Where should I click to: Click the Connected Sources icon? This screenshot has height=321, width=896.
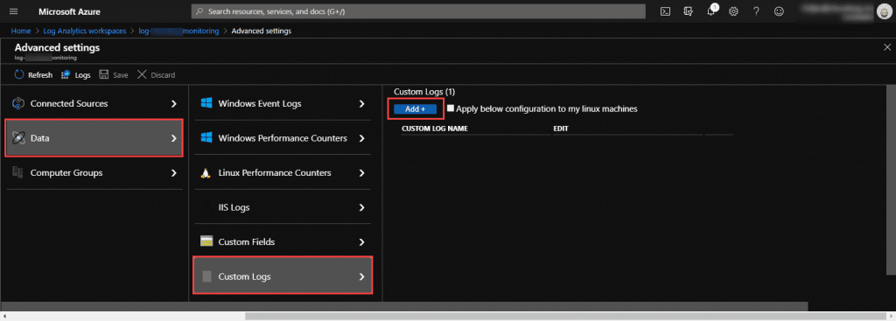(x=17, y=103)
